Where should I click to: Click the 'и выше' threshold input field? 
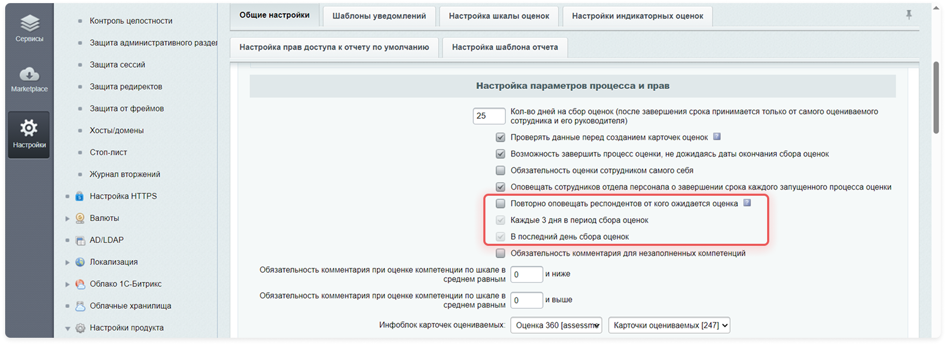527,300
